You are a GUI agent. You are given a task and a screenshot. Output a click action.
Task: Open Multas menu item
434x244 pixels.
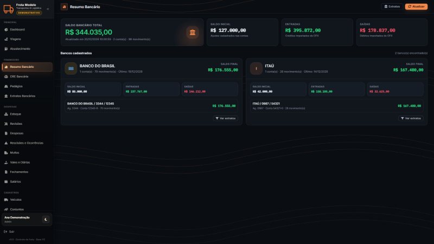[x=27, y=153]
